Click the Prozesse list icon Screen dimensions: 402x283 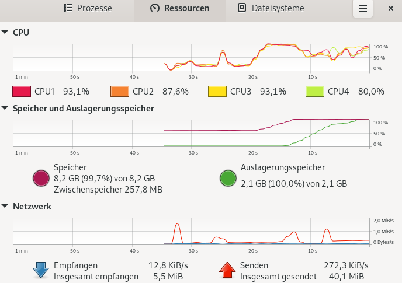pos(67,8)
